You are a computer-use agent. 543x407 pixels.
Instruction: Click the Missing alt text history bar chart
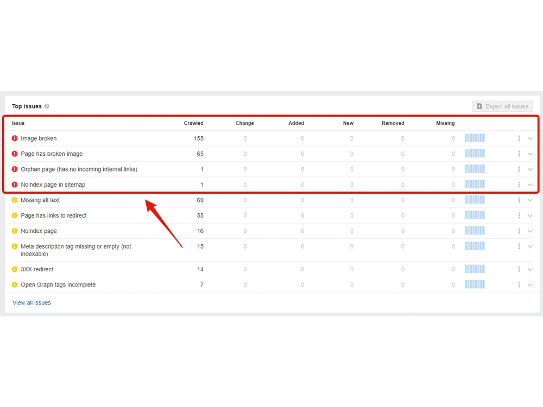click(x=475, y=200)
